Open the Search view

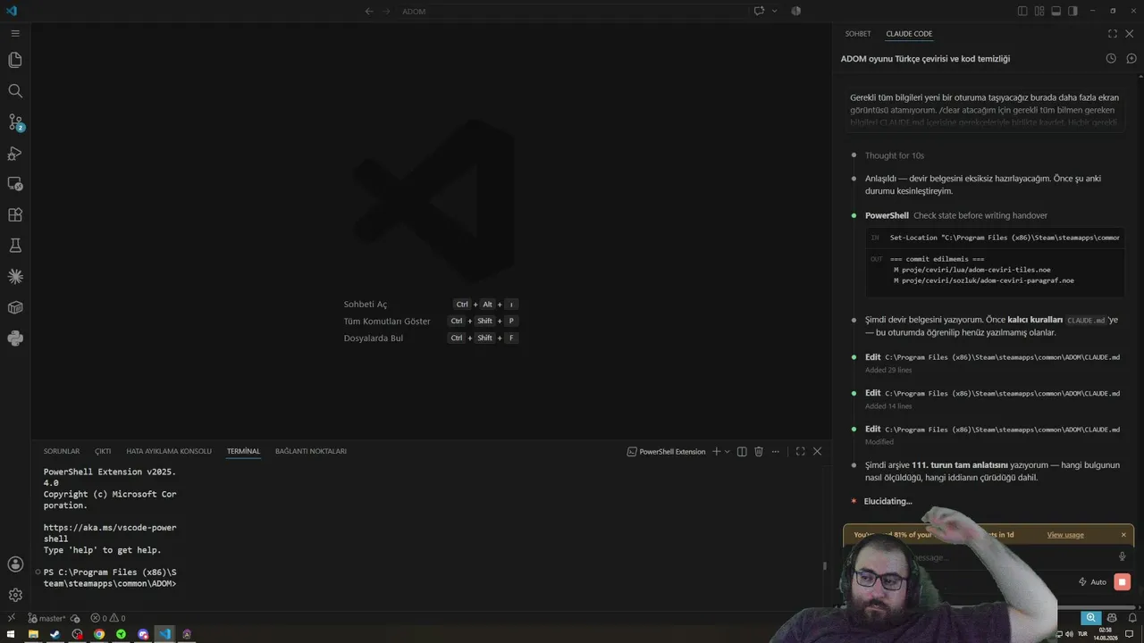coord(15,91)
